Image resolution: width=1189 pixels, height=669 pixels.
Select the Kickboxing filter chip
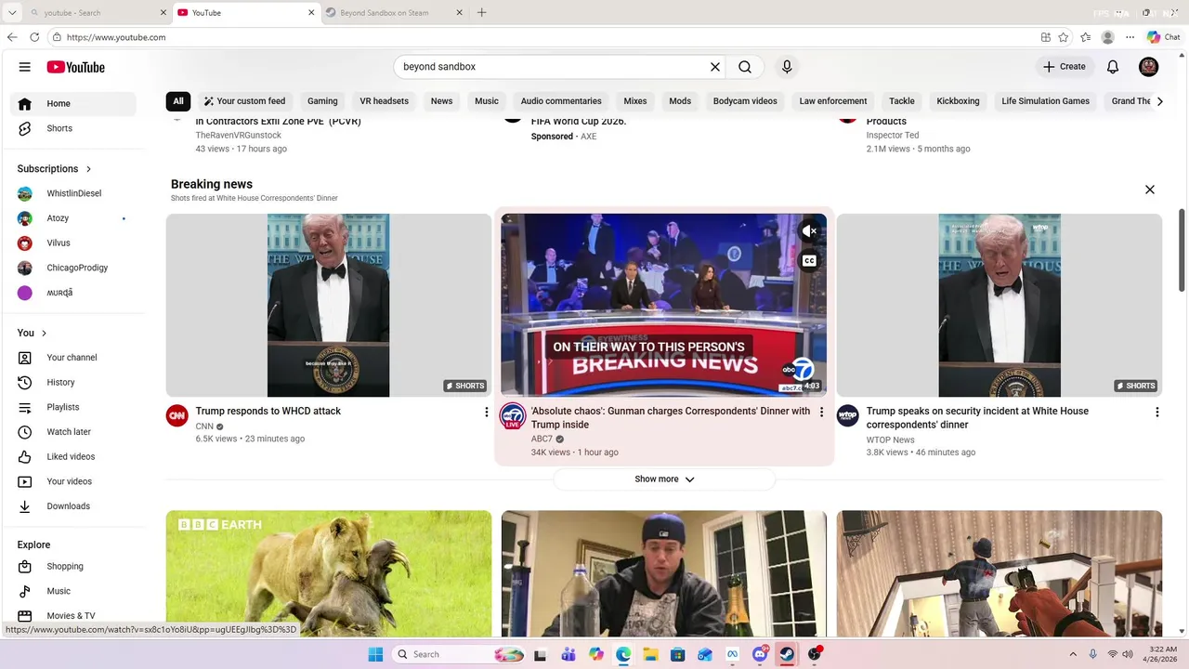click(x=958, y=101)
